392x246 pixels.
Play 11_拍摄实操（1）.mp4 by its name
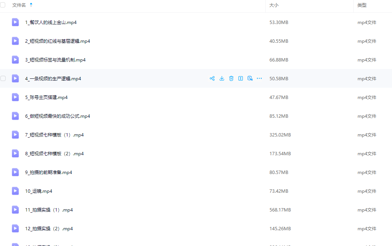coord(49,210)
